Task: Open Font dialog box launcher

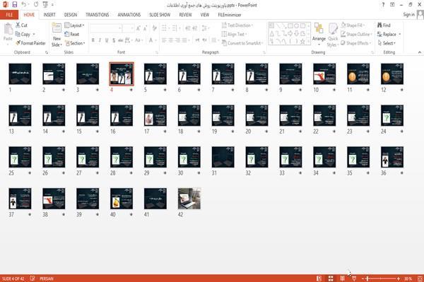Action: [157, 52]
